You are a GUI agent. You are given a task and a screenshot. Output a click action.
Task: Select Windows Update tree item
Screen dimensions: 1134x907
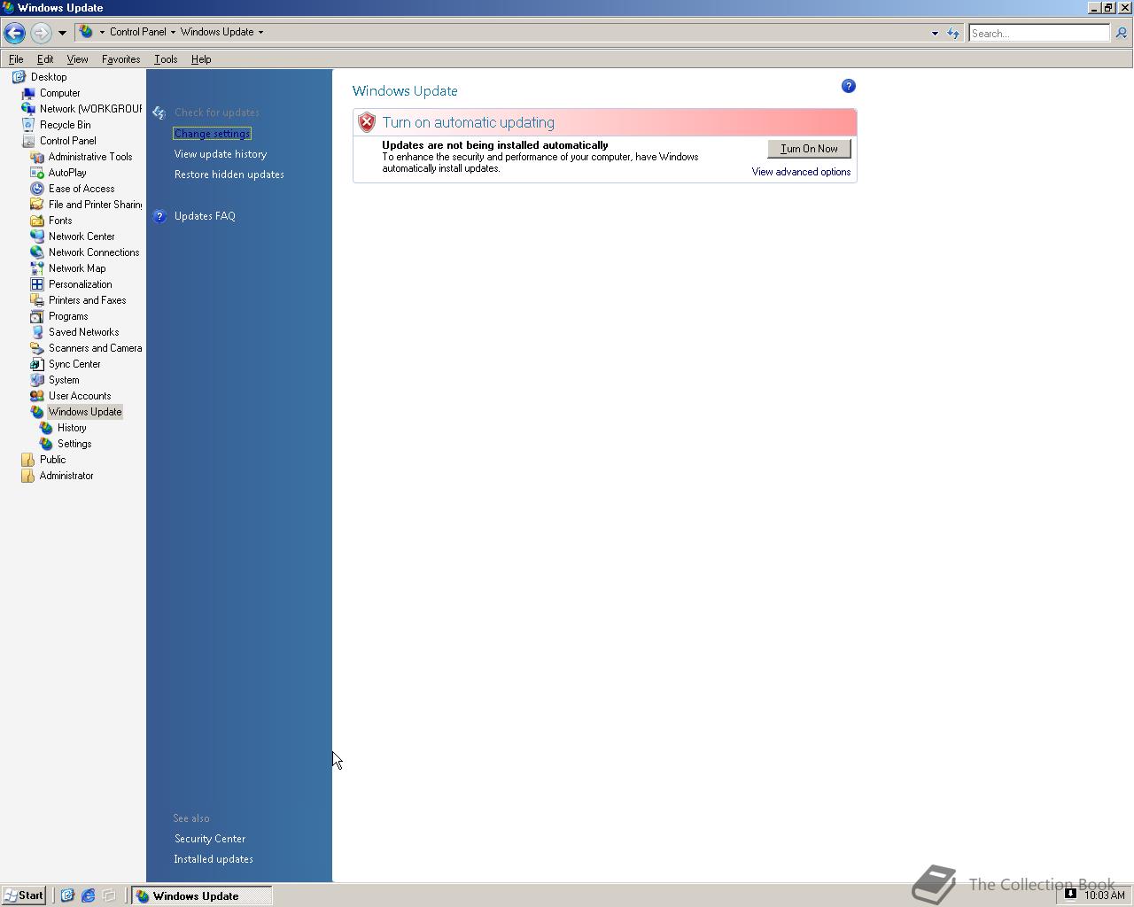[x=85, y=412]
